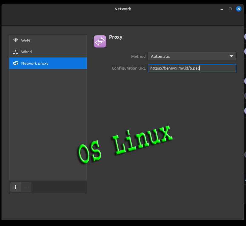Viewport: 246px width, 226px height.
Task: Select the Network proxy entry
Action: [48, 63]
